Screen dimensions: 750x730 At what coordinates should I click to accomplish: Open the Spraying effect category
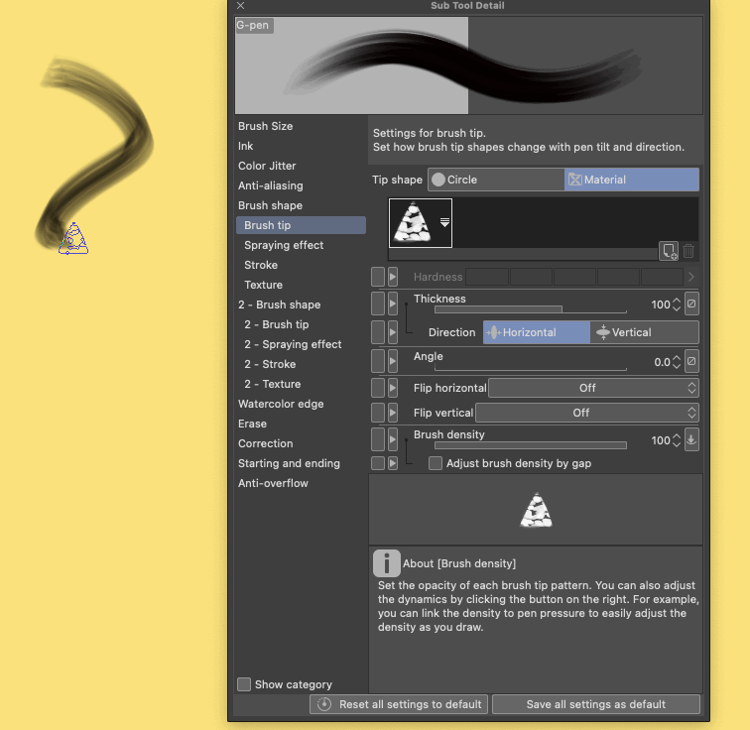[x=284, y=245]
